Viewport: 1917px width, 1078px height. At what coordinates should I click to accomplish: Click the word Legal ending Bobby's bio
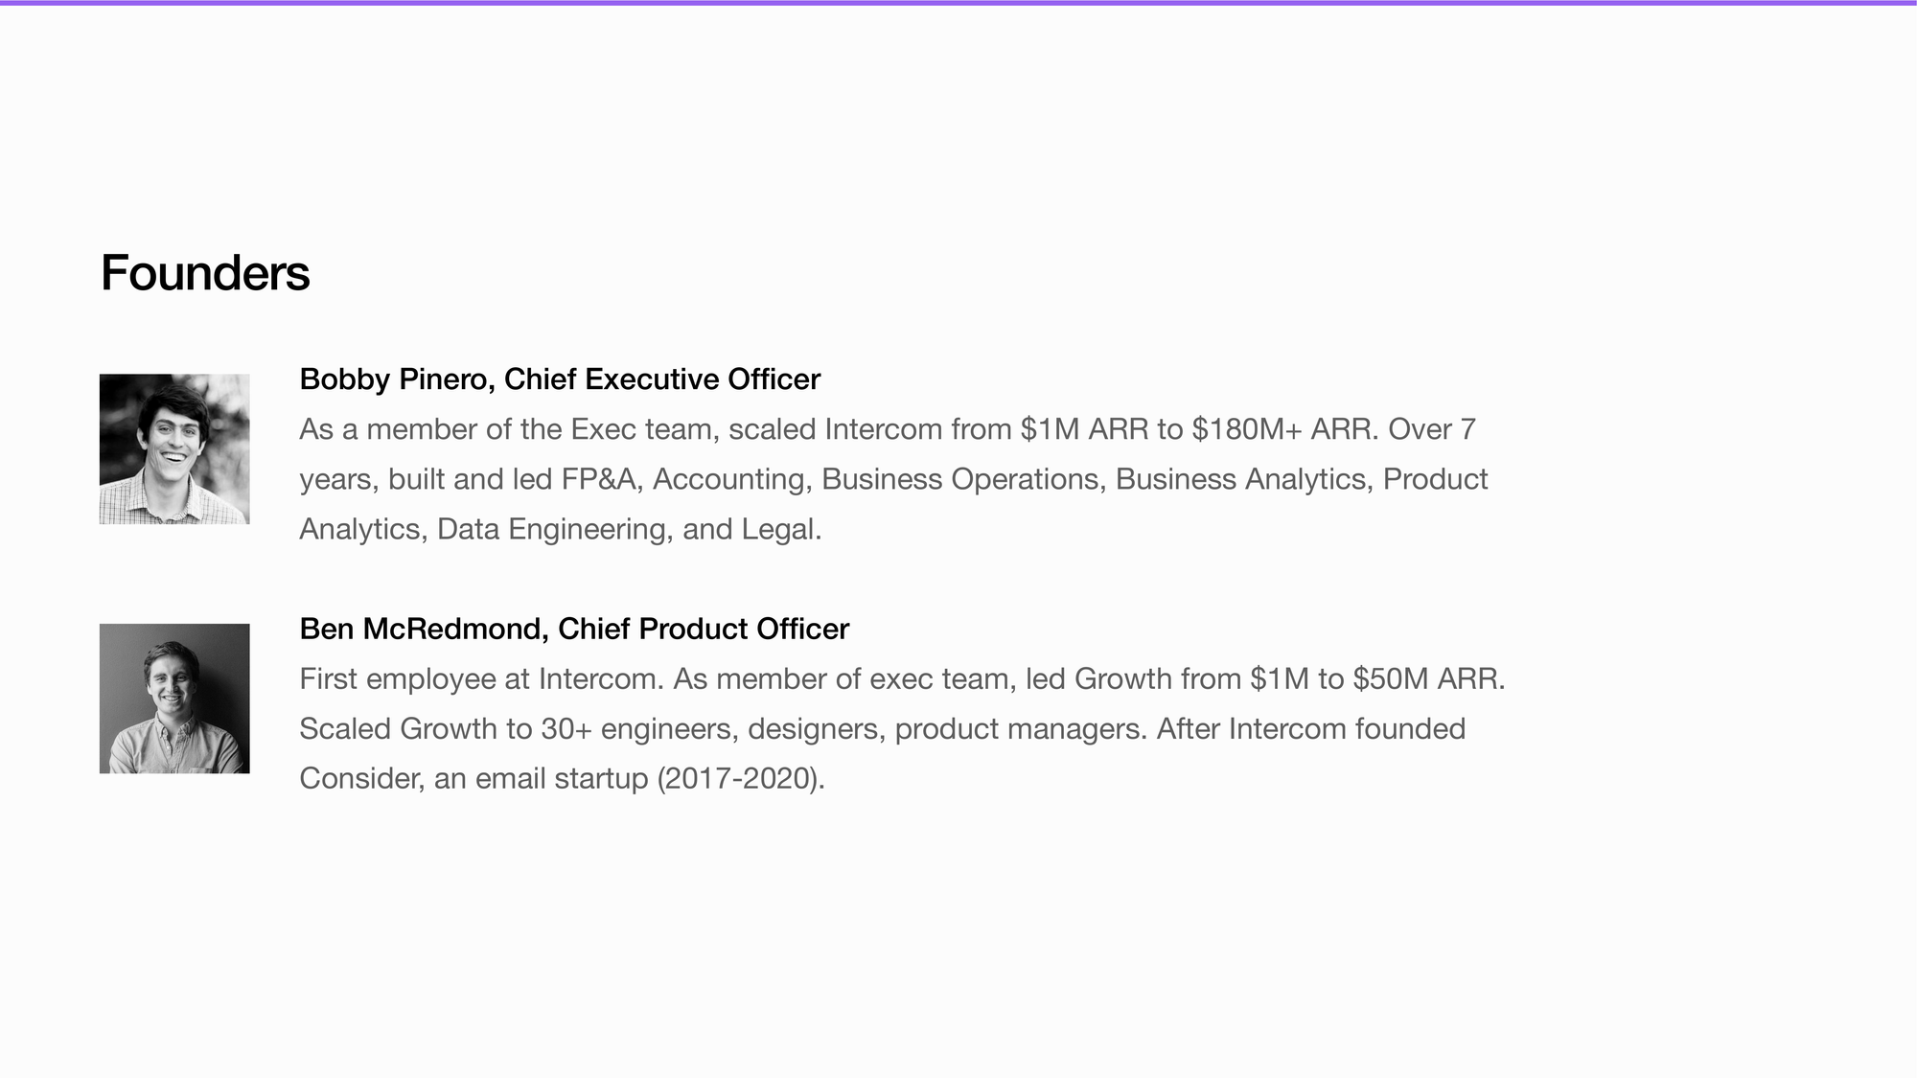point(777,530)
